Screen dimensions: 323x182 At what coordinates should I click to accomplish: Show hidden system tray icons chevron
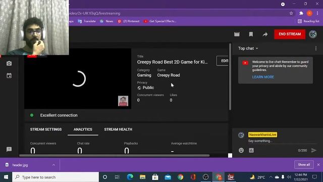[271, 177]
